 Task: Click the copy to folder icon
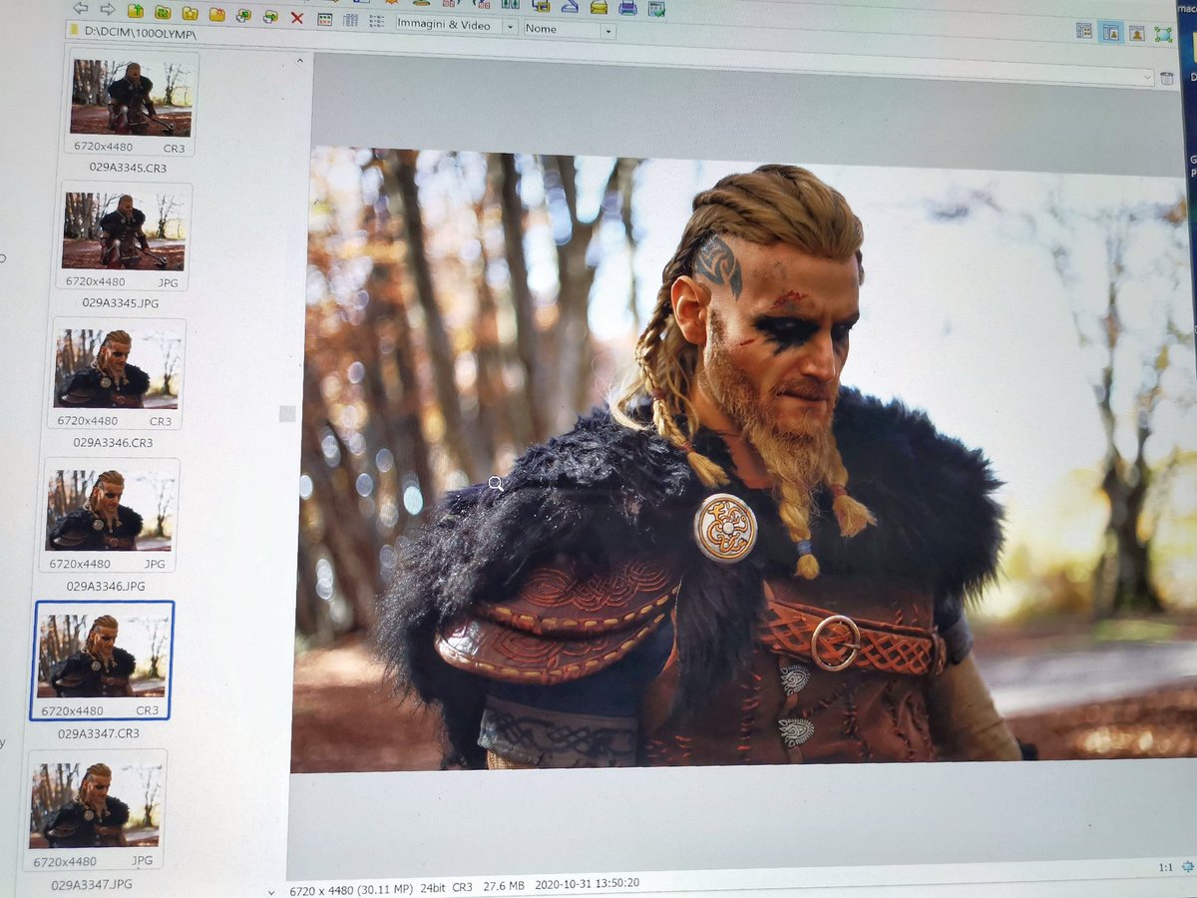click(242, 15)
